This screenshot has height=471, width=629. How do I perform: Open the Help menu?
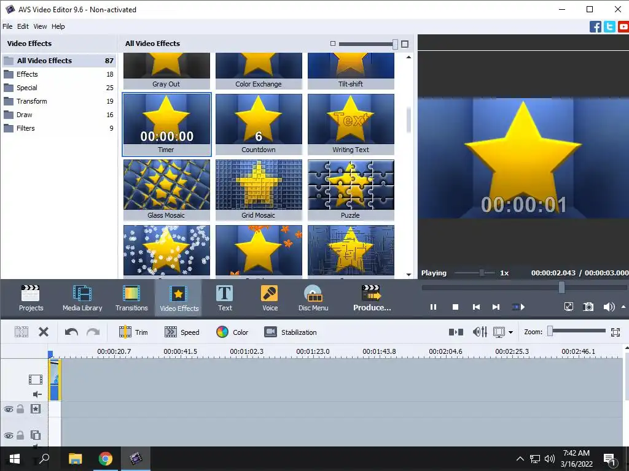[58, 26]
